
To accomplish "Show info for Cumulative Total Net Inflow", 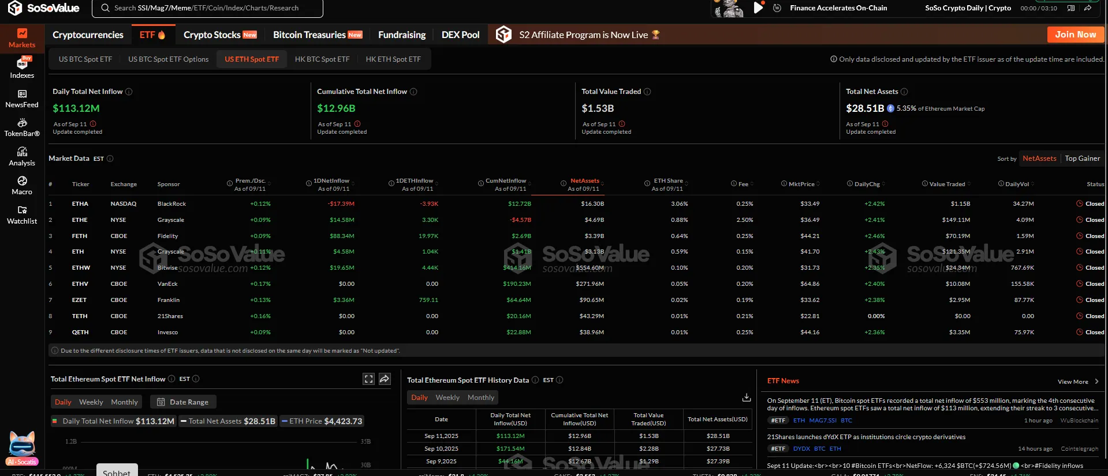I will pyautogui.click(x=413, y=92).
